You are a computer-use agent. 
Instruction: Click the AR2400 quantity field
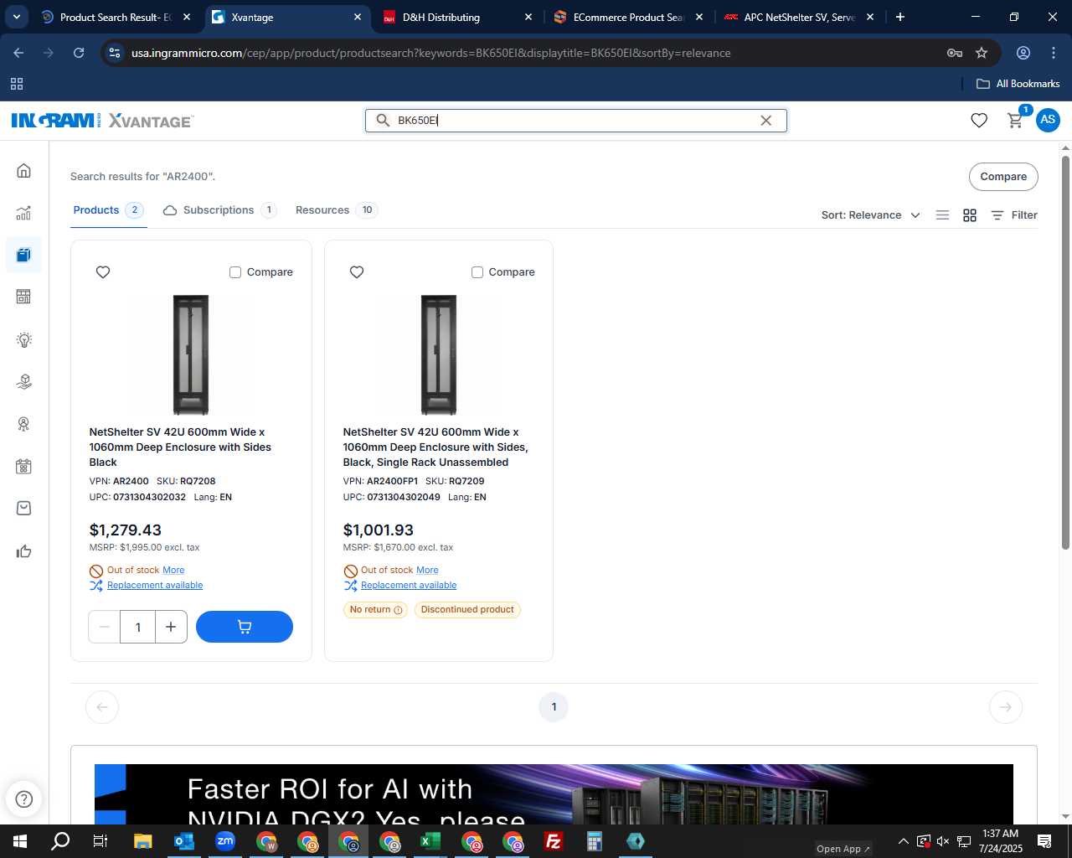[x=138, y=627]
